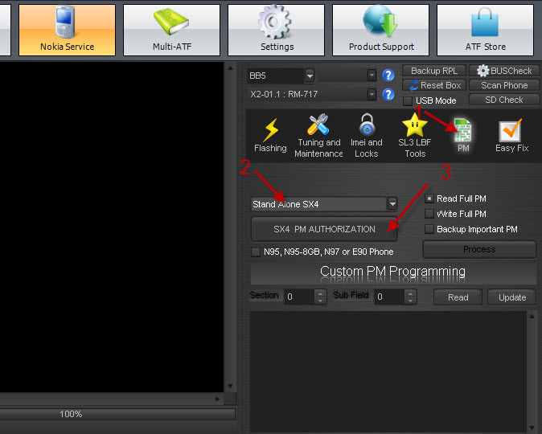542x434 pixels.
Task: Click the Read button
Action: 458,297
